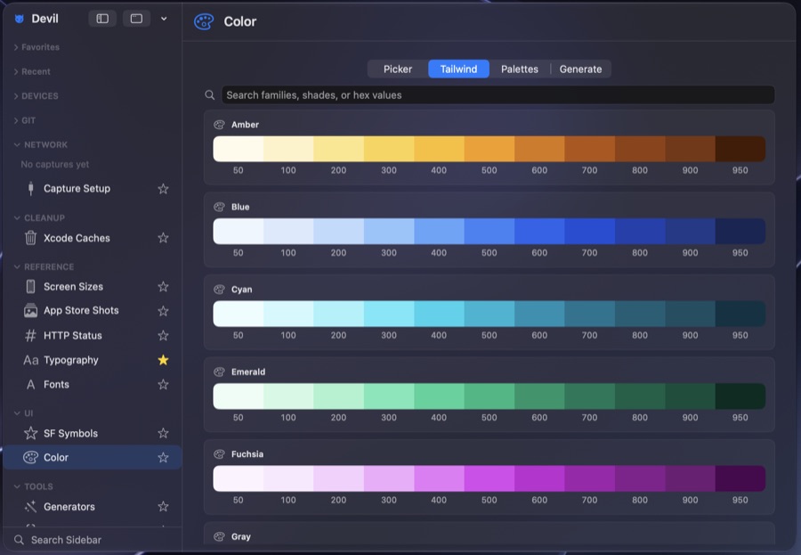Click the HTTP Status hash icon
Screen dimensions: 801x555
tap(30, 336)
